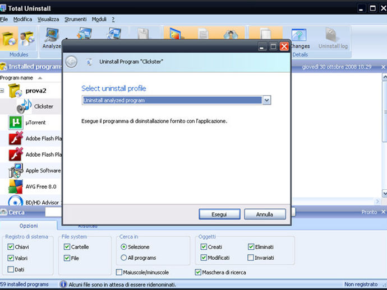Close the Installed programs panel header
This screenshot has height=290, width=387.
tap(383, 67)
